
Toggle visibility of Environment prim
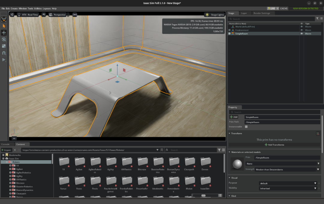[x=301, y=30]
